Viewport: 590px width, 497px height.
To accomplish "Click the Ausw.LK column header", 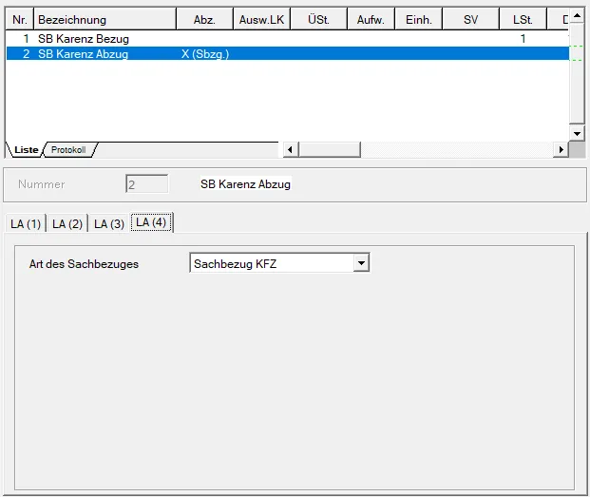I will point(261,20).
